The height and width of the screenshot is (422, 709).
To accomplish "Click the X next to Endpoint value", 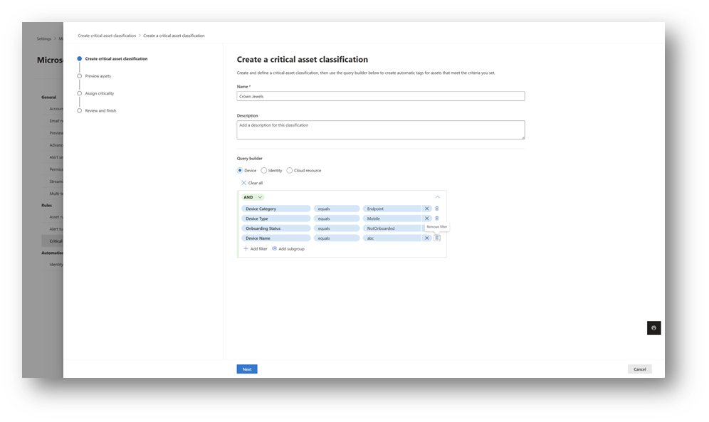I will click(426, 207).
